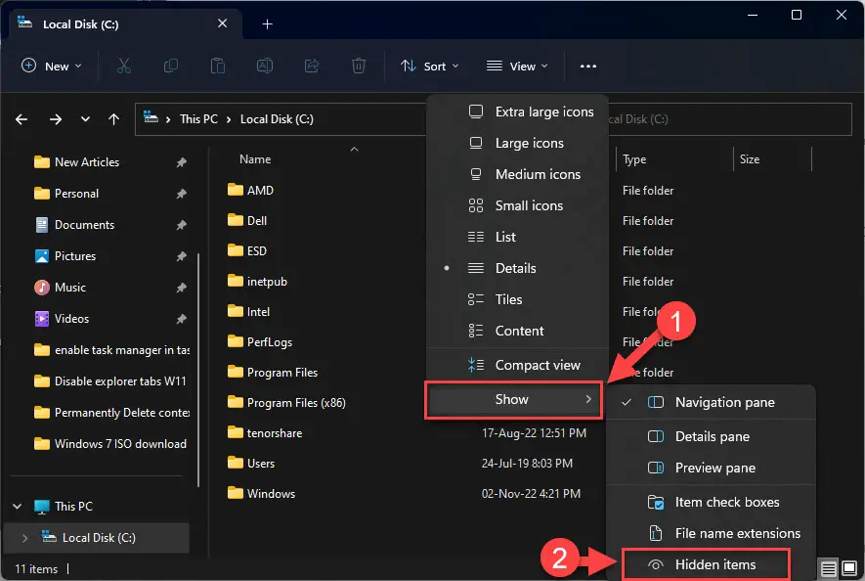Click the New button
Image resolution: width=865 pixels, height=581 pixels.
click(x=53, y=66)
